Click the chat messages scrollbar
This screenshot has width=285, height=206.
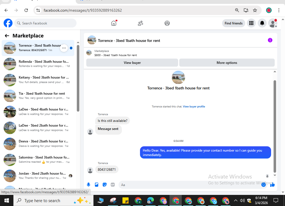275,126
